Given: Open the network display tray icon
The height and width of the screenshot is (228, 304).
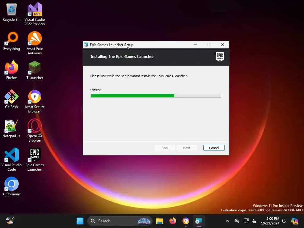Looking at the screenshot, I should coord(246,221).
